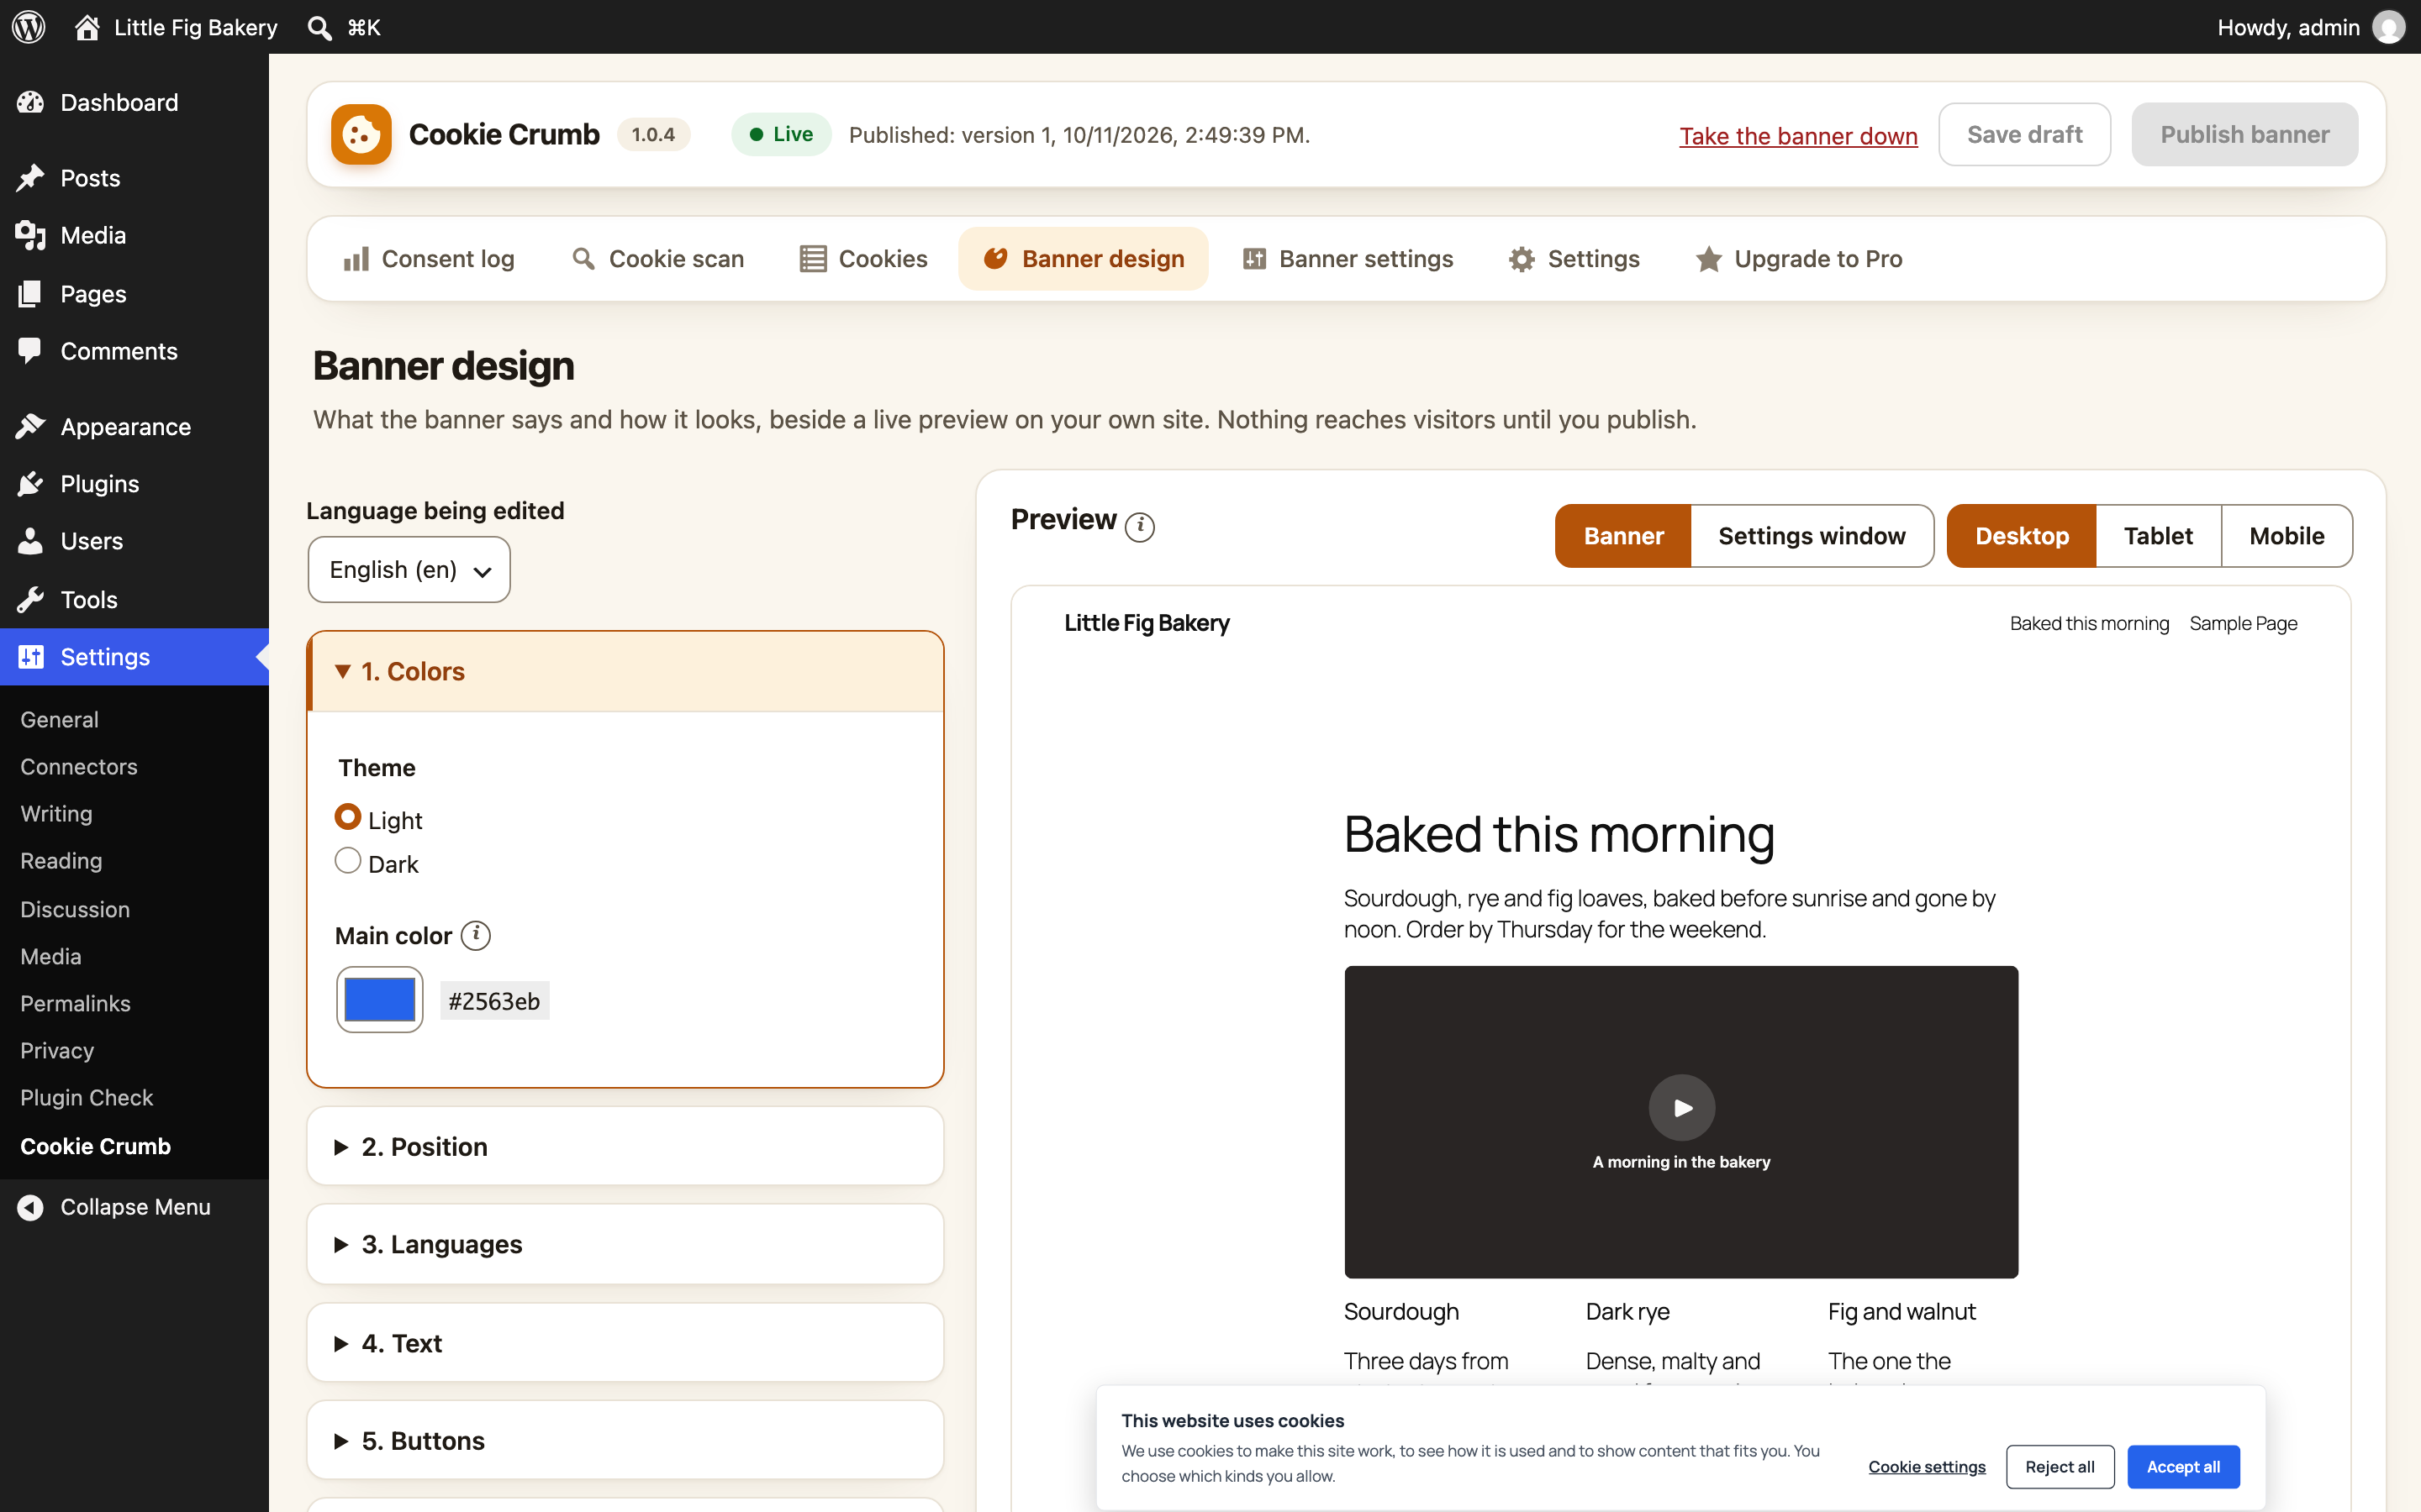
Task: Set preview device to Desktop
Action: [x=2022, y=536]
